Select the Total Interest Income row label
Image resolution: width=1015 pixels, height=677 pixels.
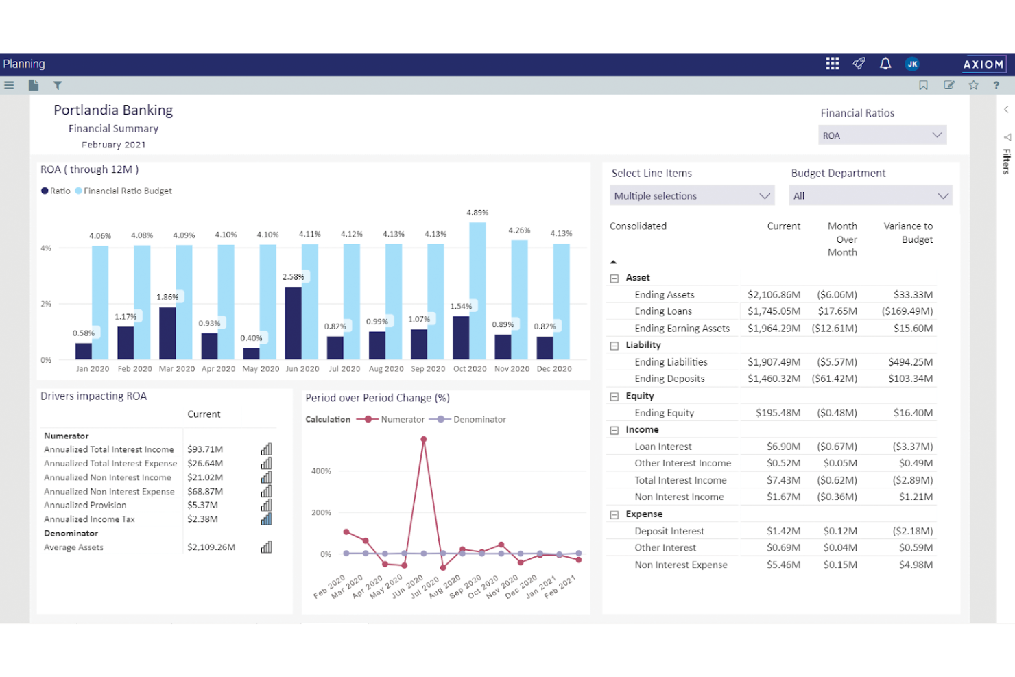pos(680,480)
